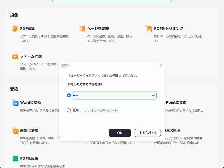Screen dimensions: 224x168
Task: Click the PDFファイルのサイズを縮小 description
Action: tap(42, 166)
